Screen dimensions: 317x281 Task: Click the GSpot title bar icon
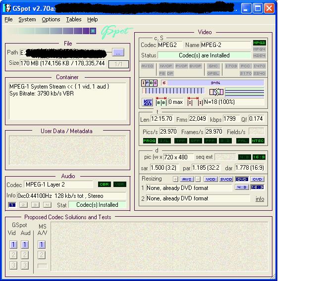(7, 8)
